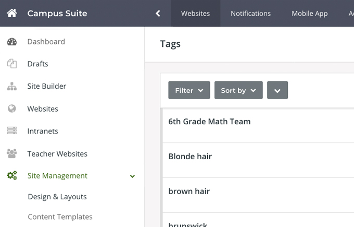Open the Filter dropdown

coord(189,90)
